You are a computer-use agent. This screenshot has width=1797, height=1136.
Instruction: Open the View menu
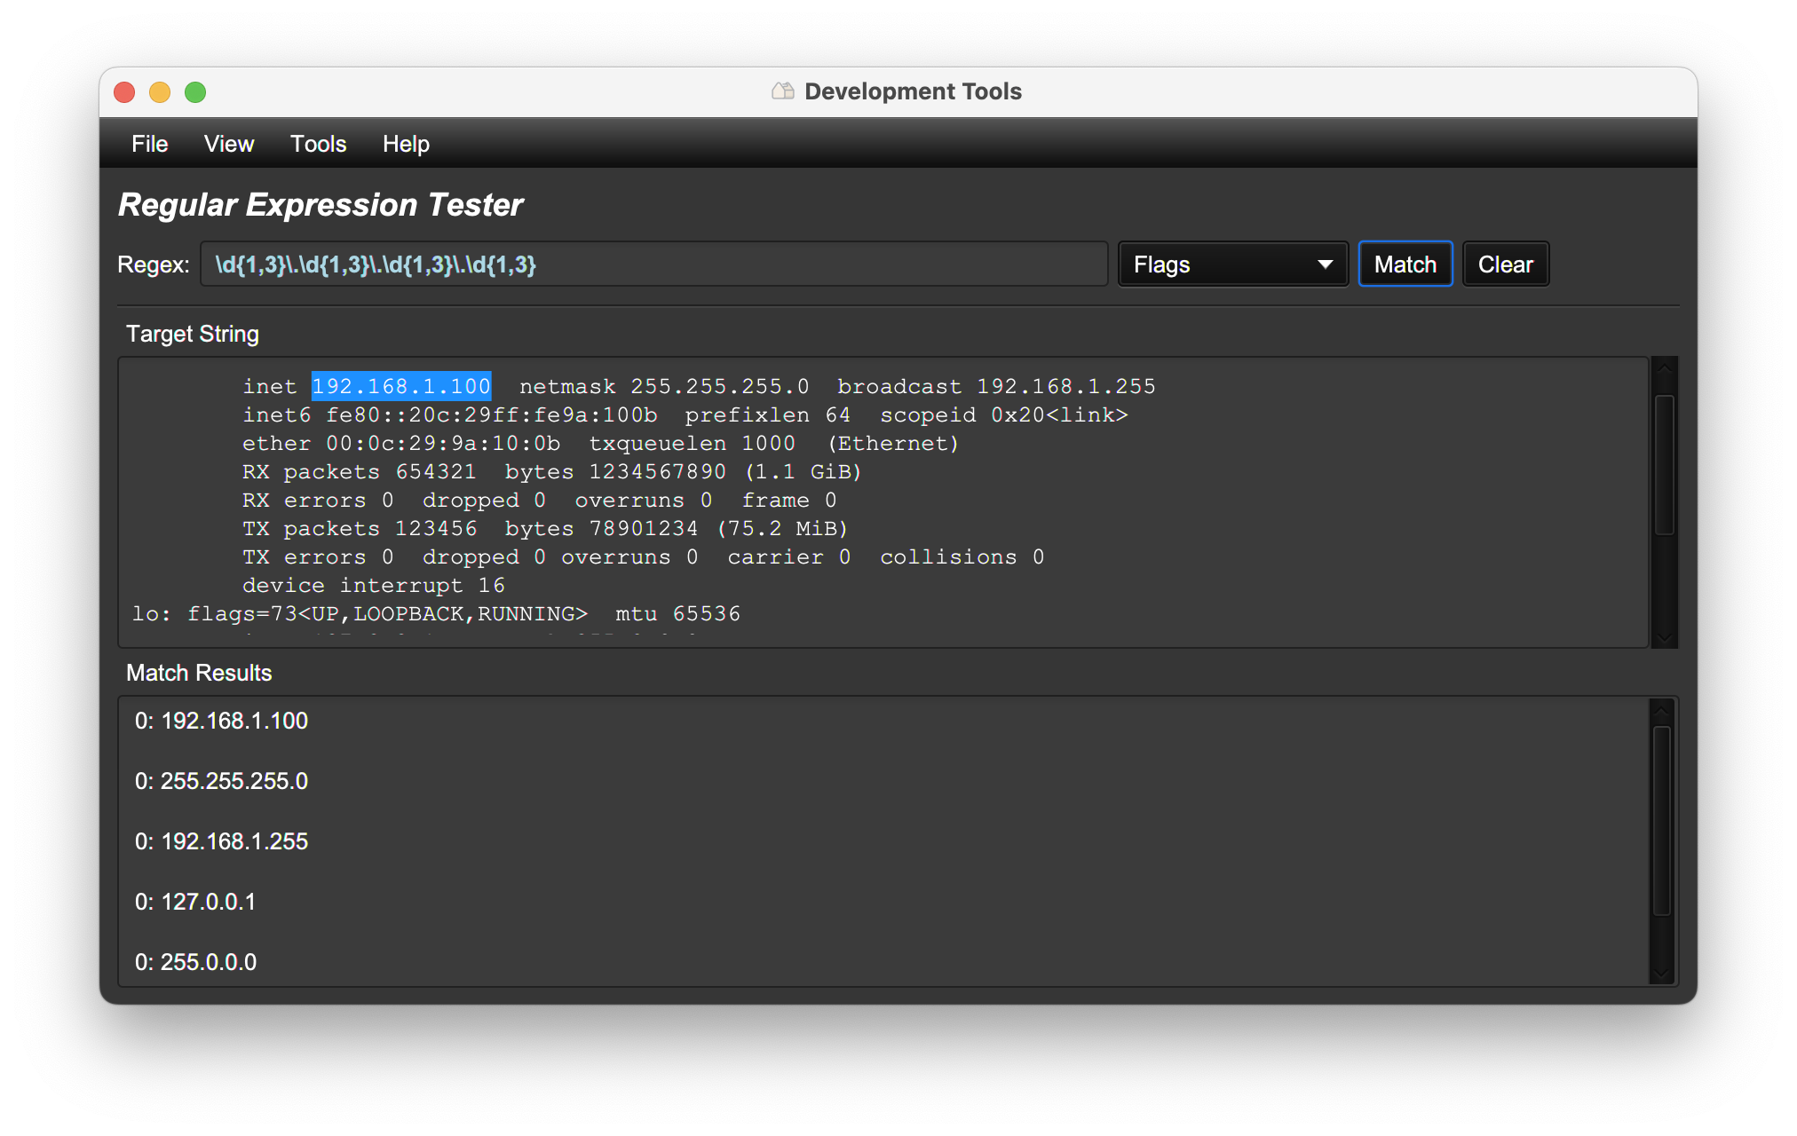pos(228,144)
